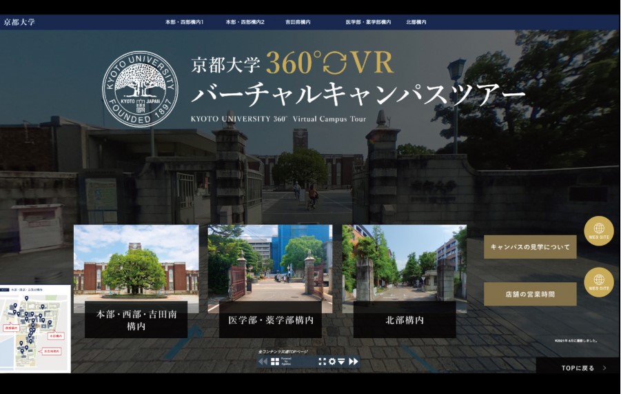Viewport: 621px width, 394px height.
Task: Click Powered by label in control bar
Action: 286,361
